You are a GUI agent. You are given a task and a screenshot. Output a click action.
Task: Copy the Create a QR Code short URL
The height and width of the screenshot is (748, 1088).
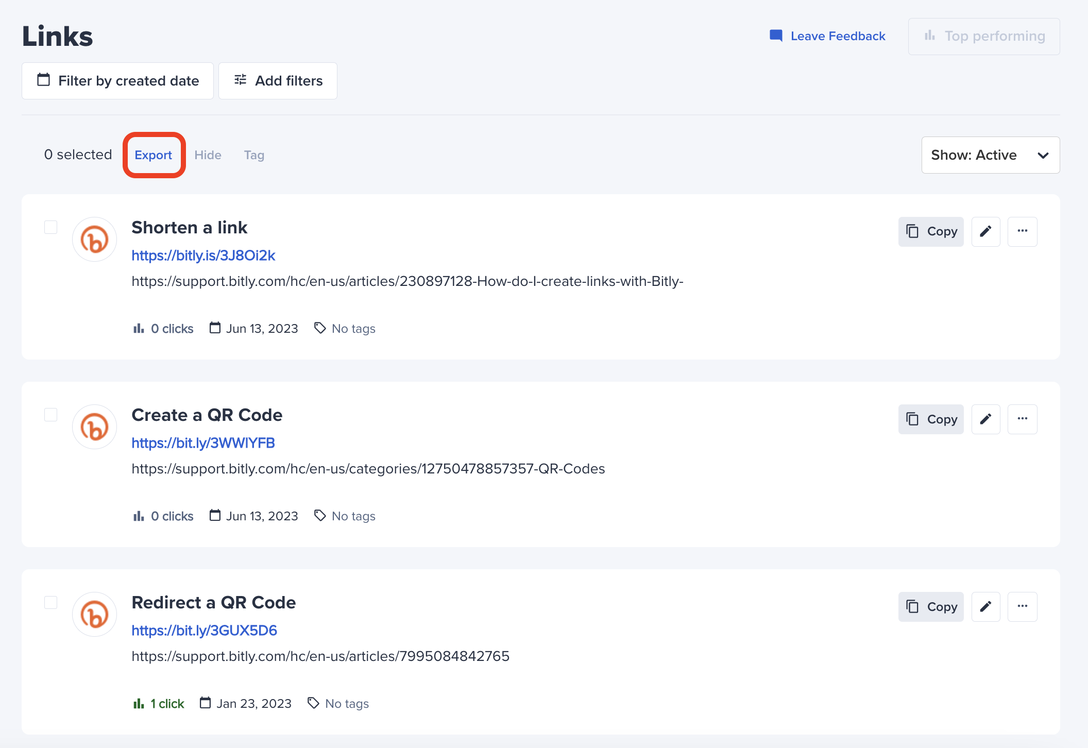point(931,419)
